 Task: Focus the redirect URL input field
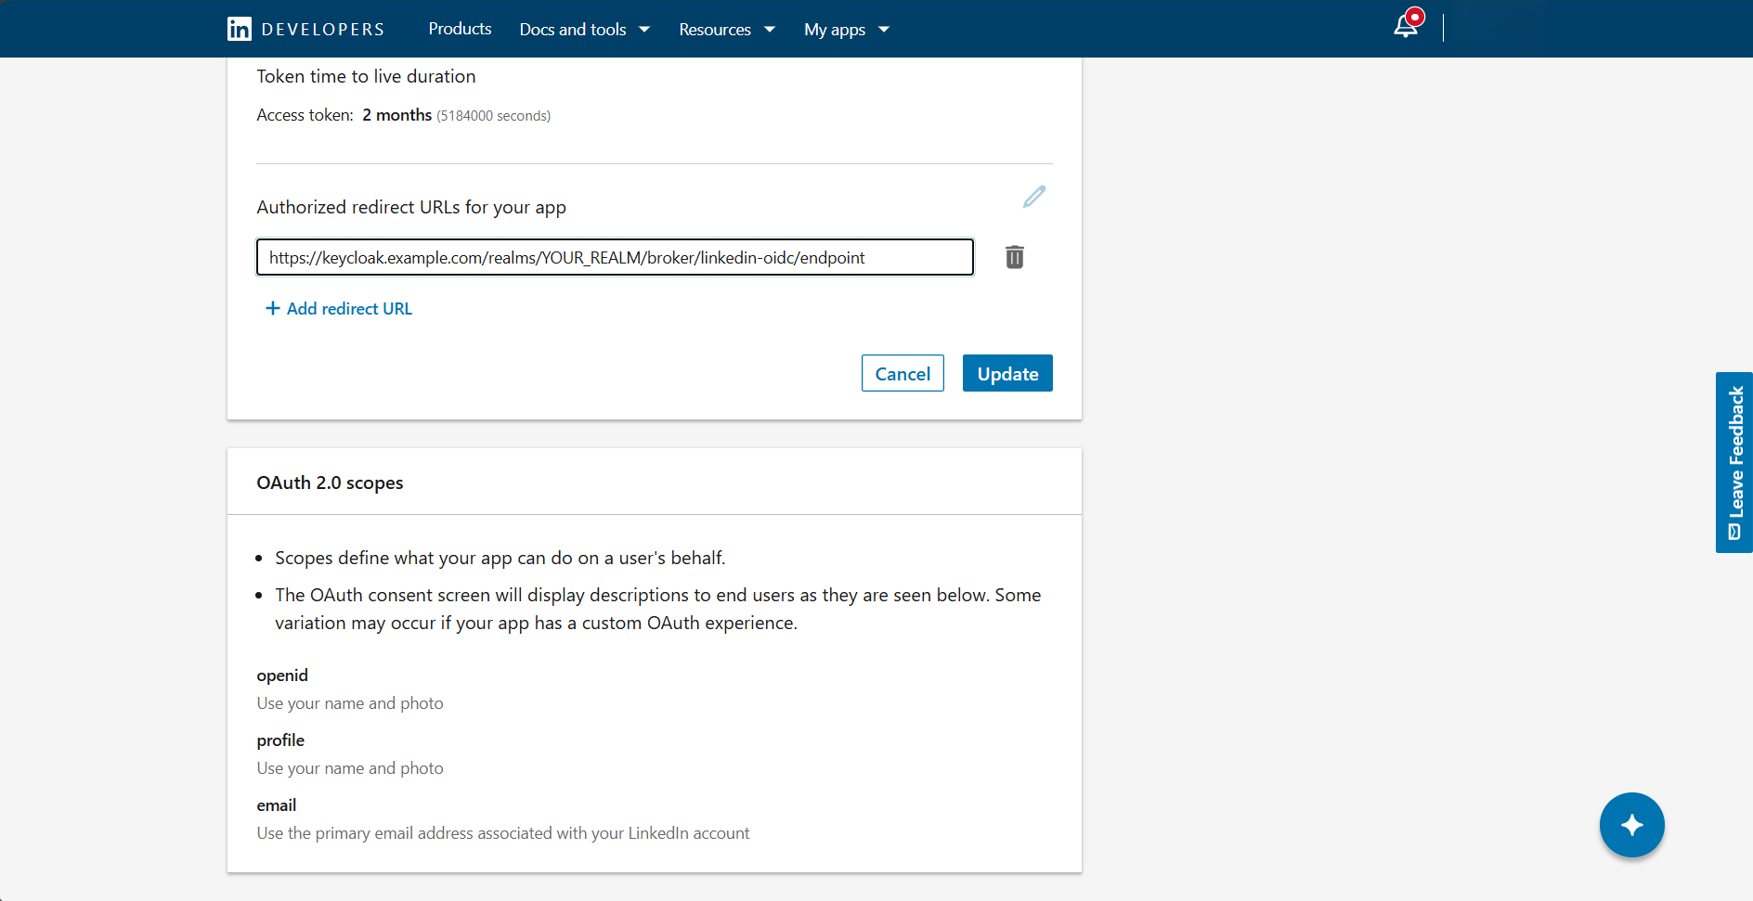pyautogui.click(x=615, y=257)
